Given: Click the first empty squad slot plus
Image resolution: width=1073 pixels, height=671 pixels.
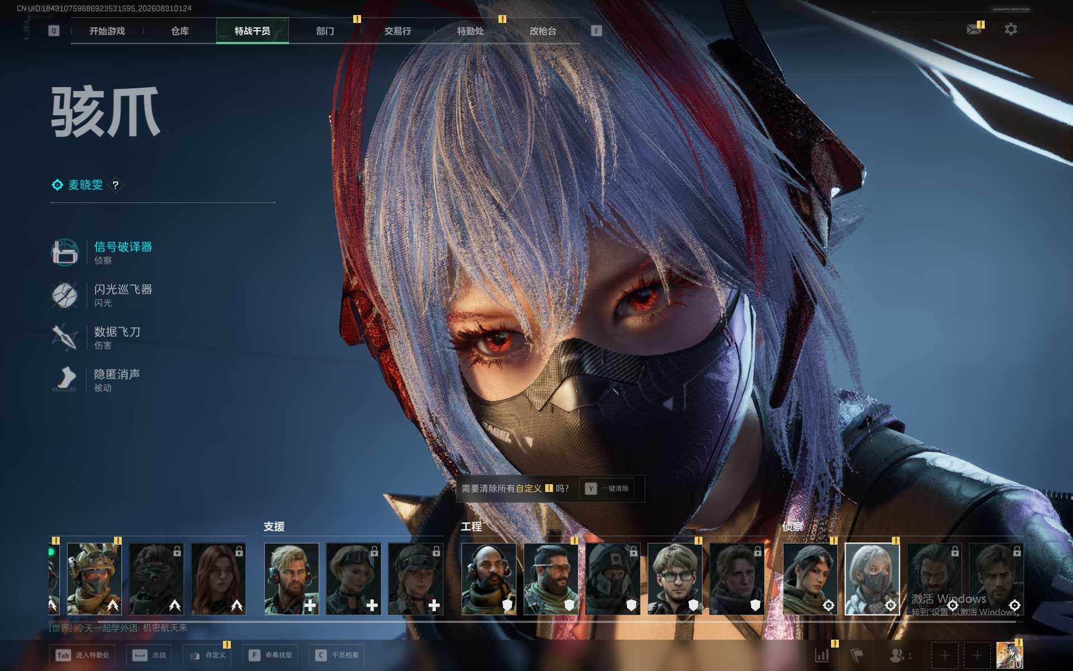Looking at the screenshot, I should [x=944, y=655].
